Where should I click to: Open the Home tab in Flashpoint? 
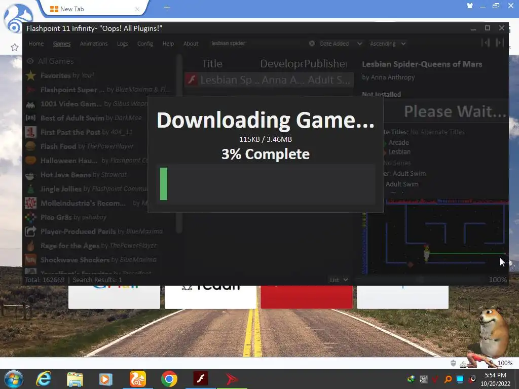click(x=36, y=44)
